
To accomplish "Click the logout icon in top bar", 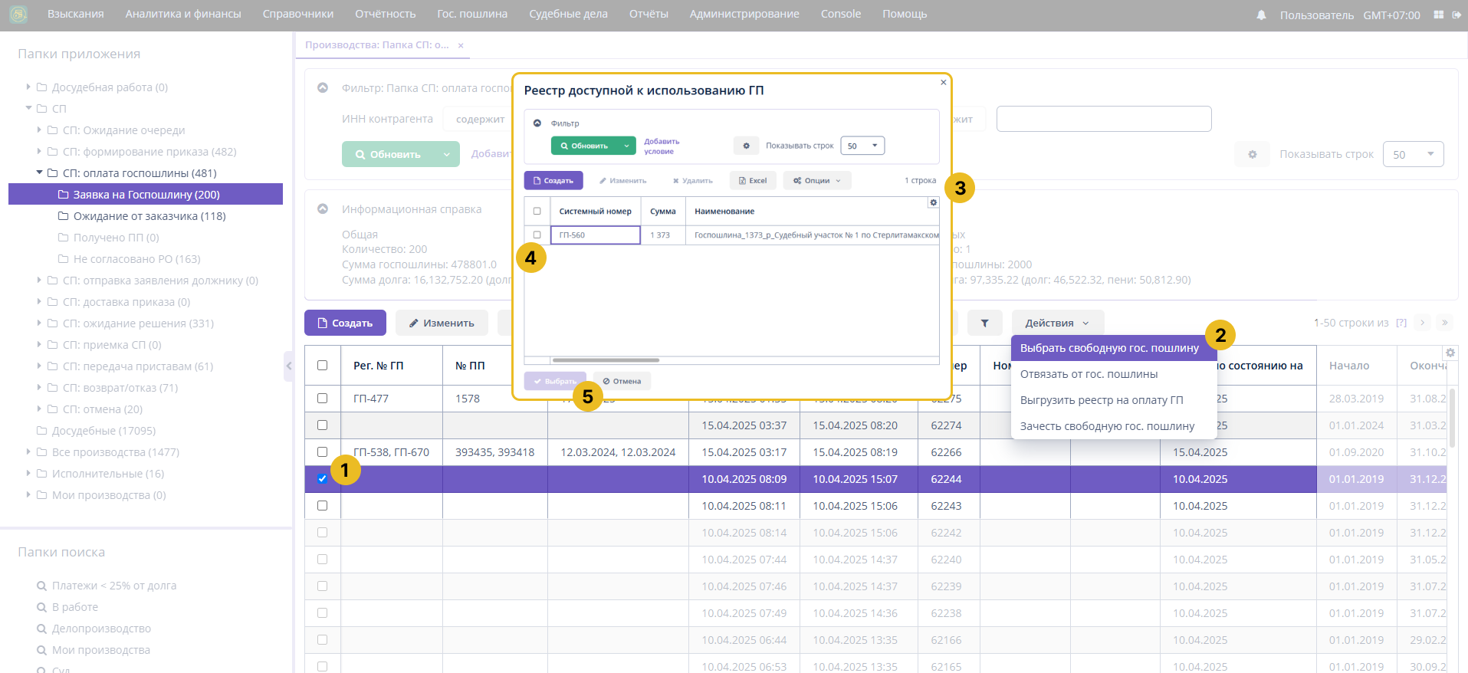I will point(1457,15).
